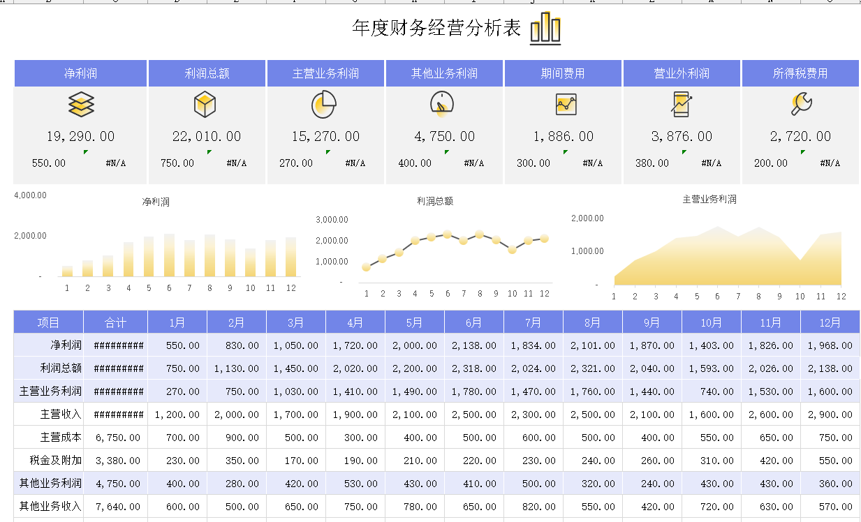Viewport: 861px width, 522px height.
Task: Click the phone chart icon under 营业外利润
Action: (682, 105)
